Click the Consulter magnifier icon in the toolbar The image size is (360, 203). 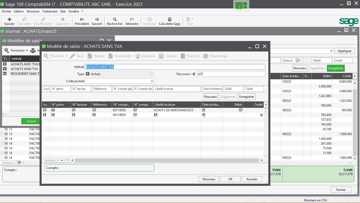pyautogui.click(x=24, y=19)
